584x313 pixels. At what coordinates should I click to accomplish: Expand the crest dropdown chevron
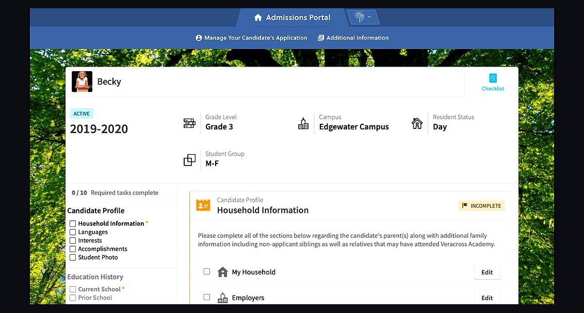[369, 17]
